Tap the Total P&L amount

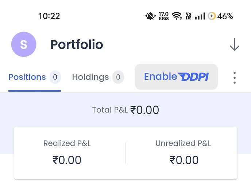[x=145, y=110]
